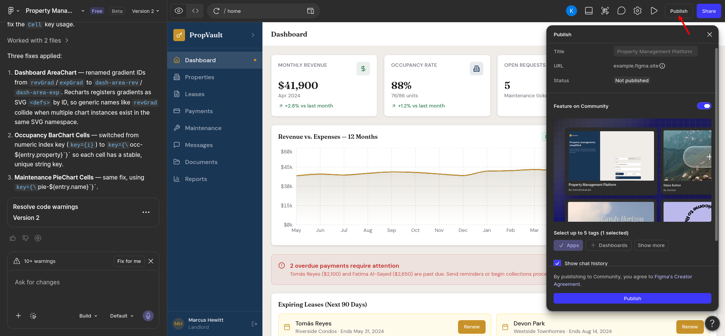
Task: Click Fix for me button
Action: pyautogui.click(x=129, y=261)
